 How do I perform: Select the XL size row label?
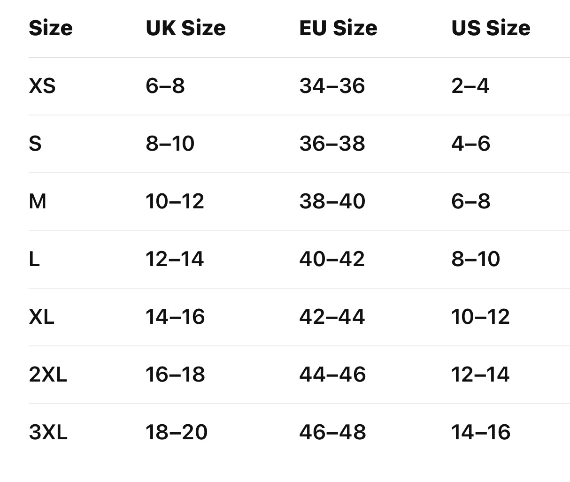tap(42, 317)
